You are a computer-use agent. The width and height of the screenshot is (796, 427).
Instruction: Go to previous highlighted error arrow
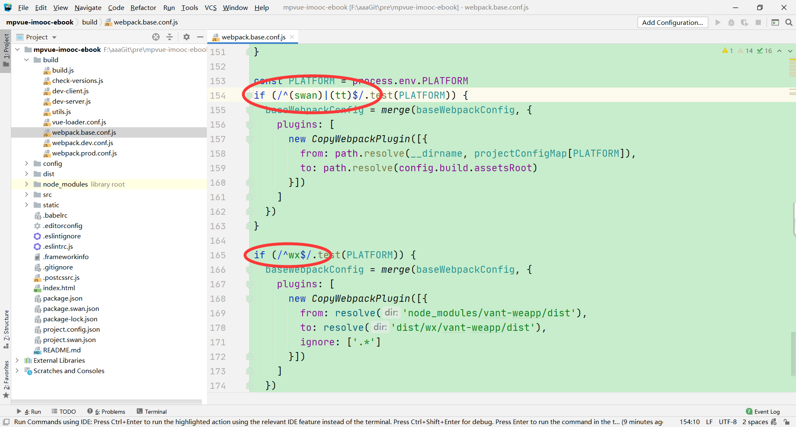[x=779, y=51]
